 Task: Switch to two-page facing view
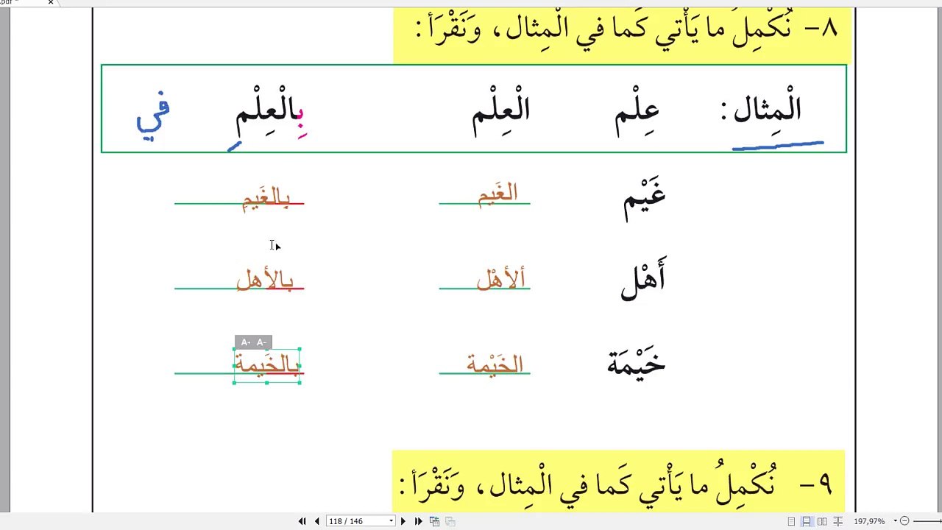pyautogui.click(x=822, y=521)
